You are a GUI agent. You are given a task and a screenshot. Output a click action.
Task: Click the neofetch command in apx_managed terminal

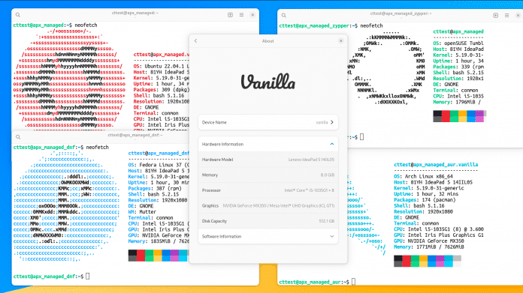pyautogui.click(x=86, y=25)
